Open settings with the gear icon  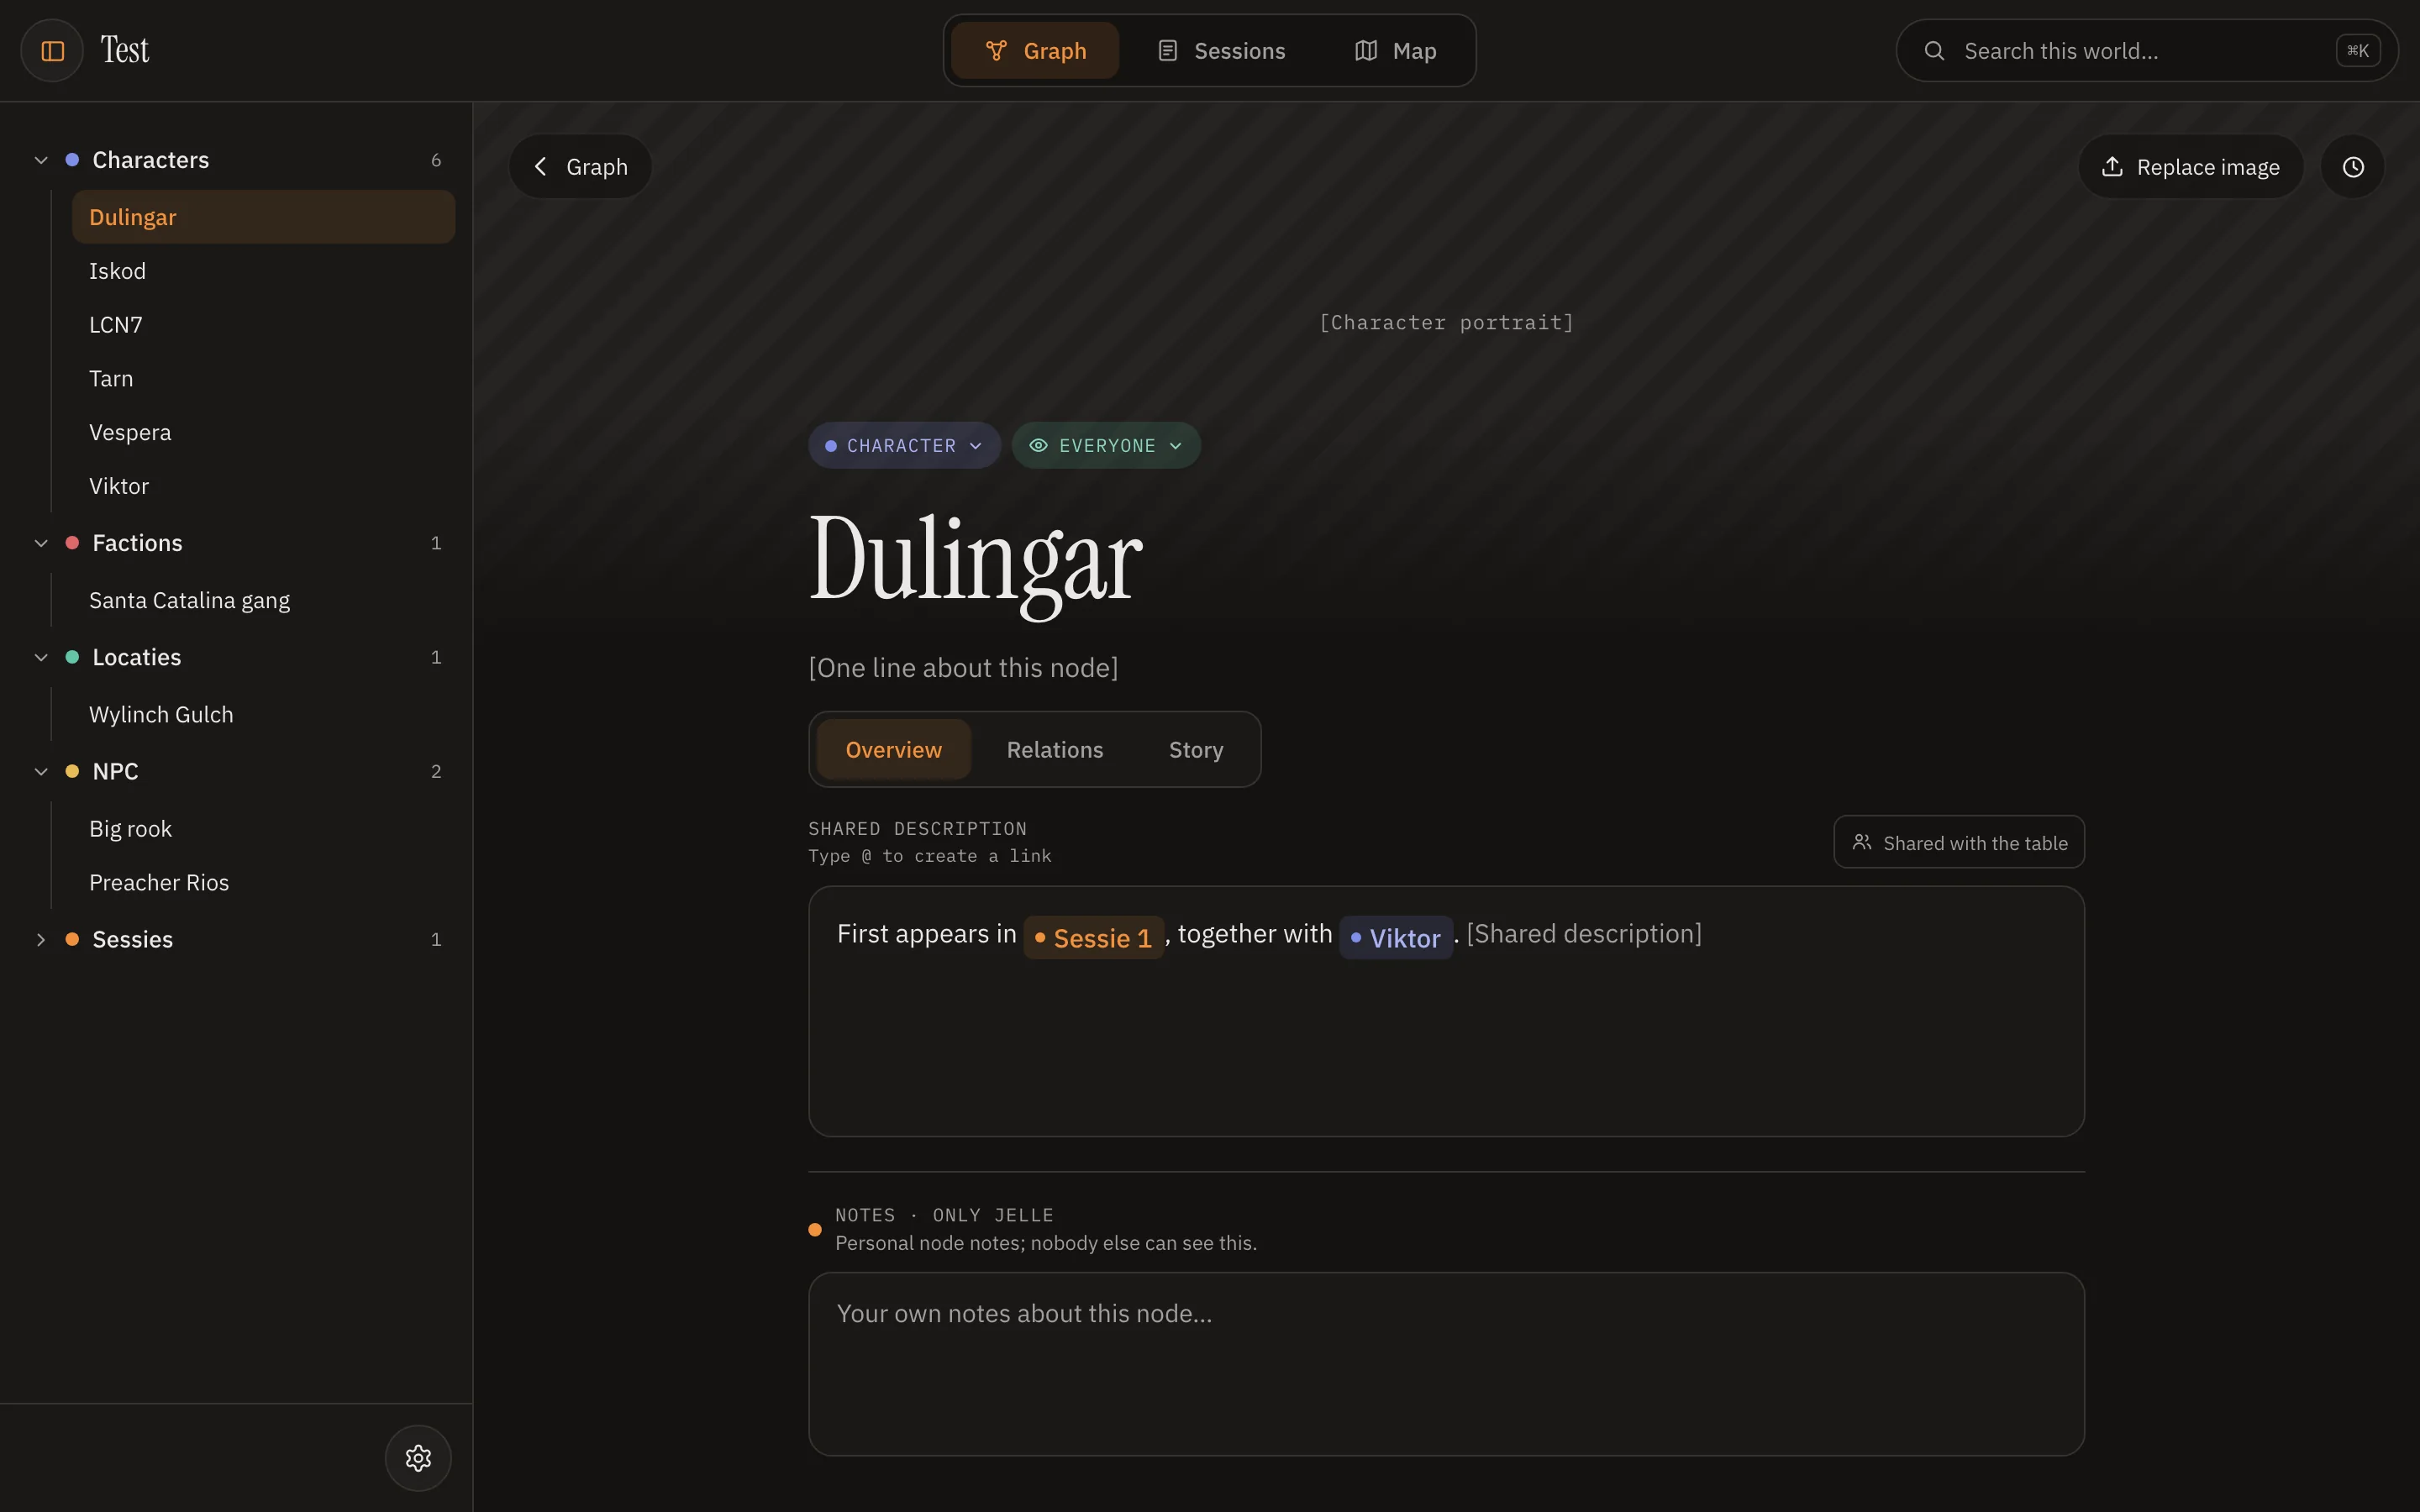(x=418, y=1457)
